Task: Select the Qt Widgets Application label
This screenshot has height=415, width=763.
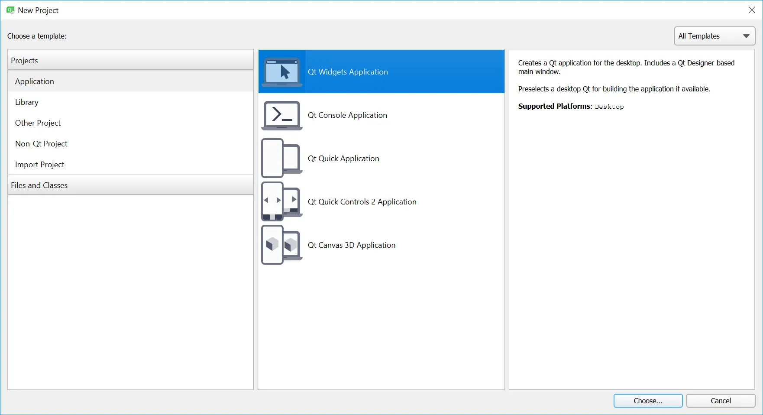Action: click(348, 72)
